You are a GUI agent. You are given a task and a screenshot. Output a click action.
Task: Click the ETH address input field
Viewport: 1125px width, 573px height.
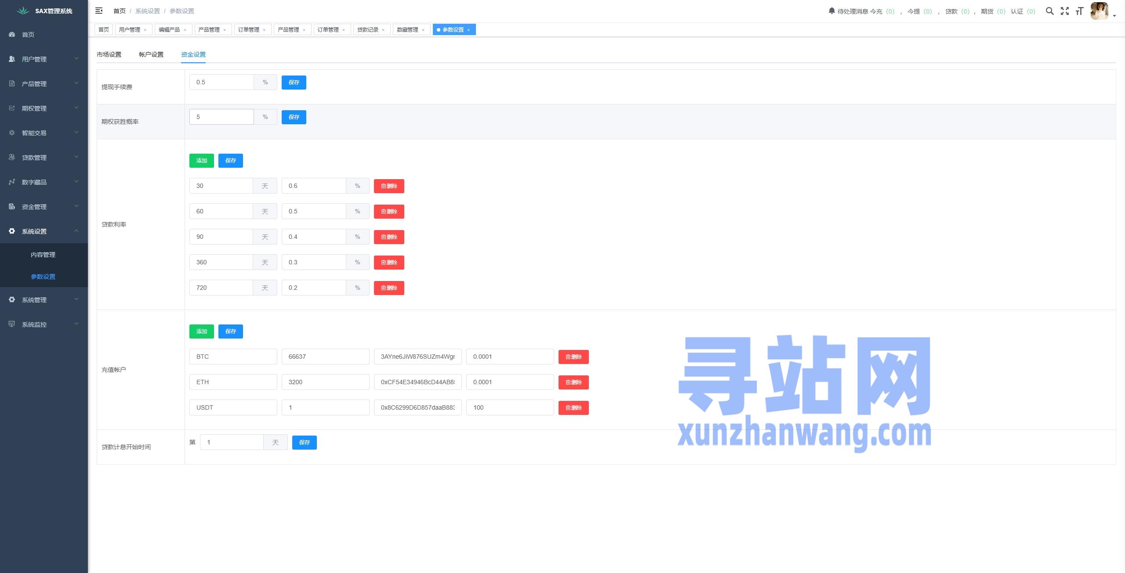point(418,382)
